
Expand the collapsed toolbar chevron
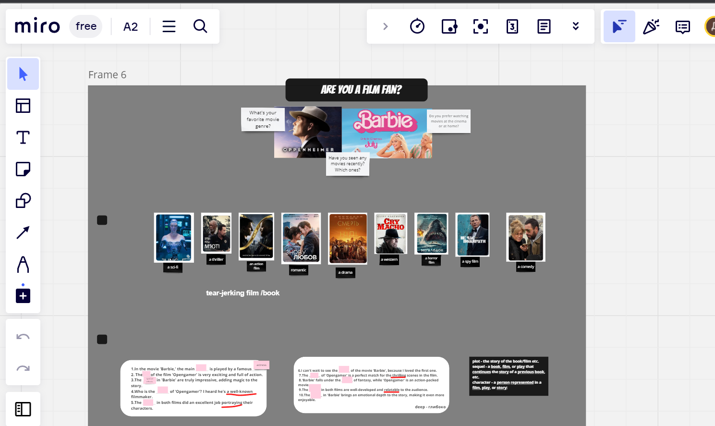coord(386,26)
